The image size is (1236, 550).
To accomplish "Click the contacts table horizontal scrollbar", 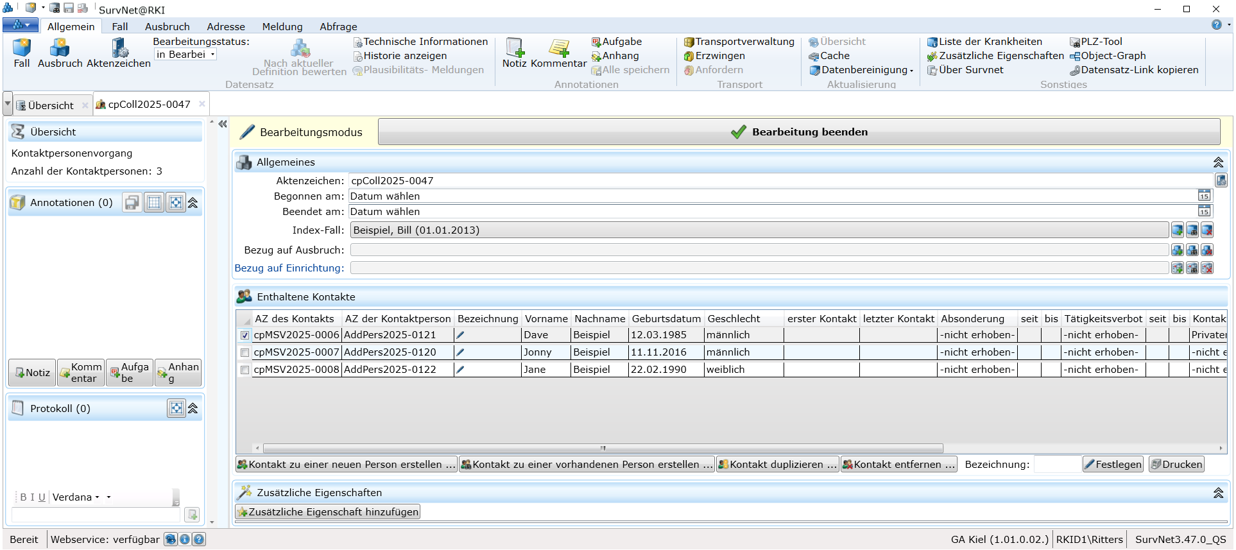I will pos(603,449).
